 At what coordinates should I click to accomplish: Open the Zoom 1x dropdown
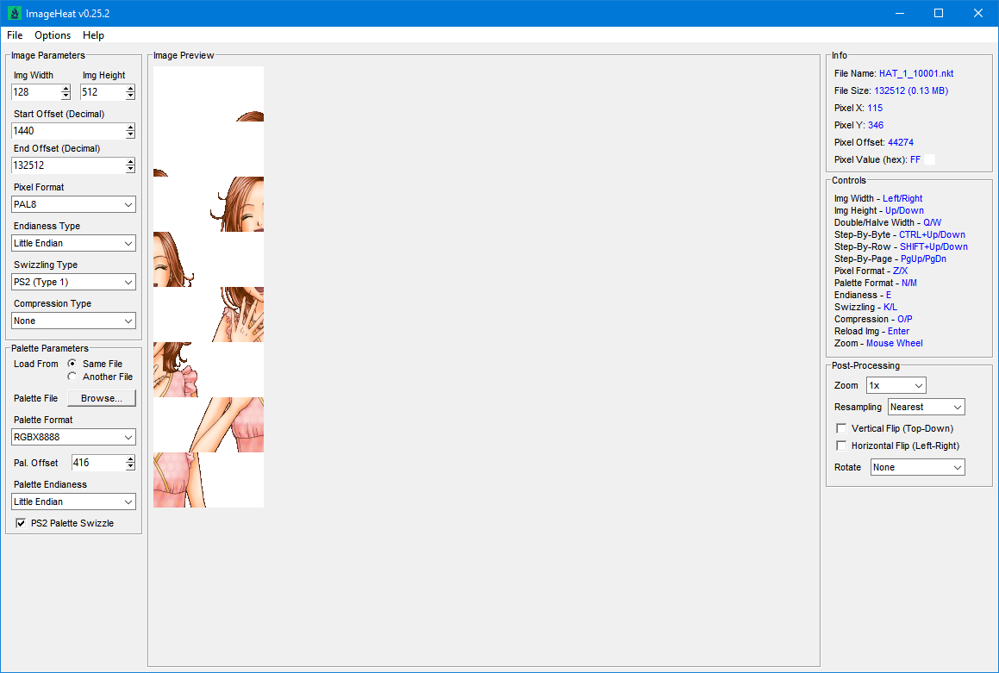click(896, 385)
